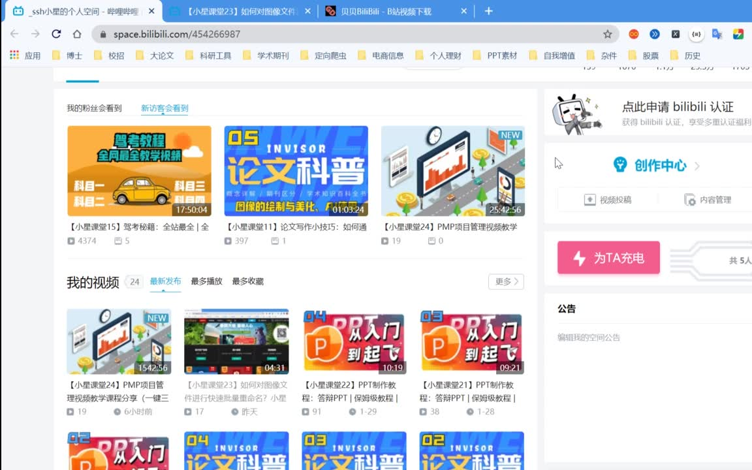Click 编辑我的空间公告 in the announcement panel
This screenshot has width=752, height=470.
tap(588, 337)
